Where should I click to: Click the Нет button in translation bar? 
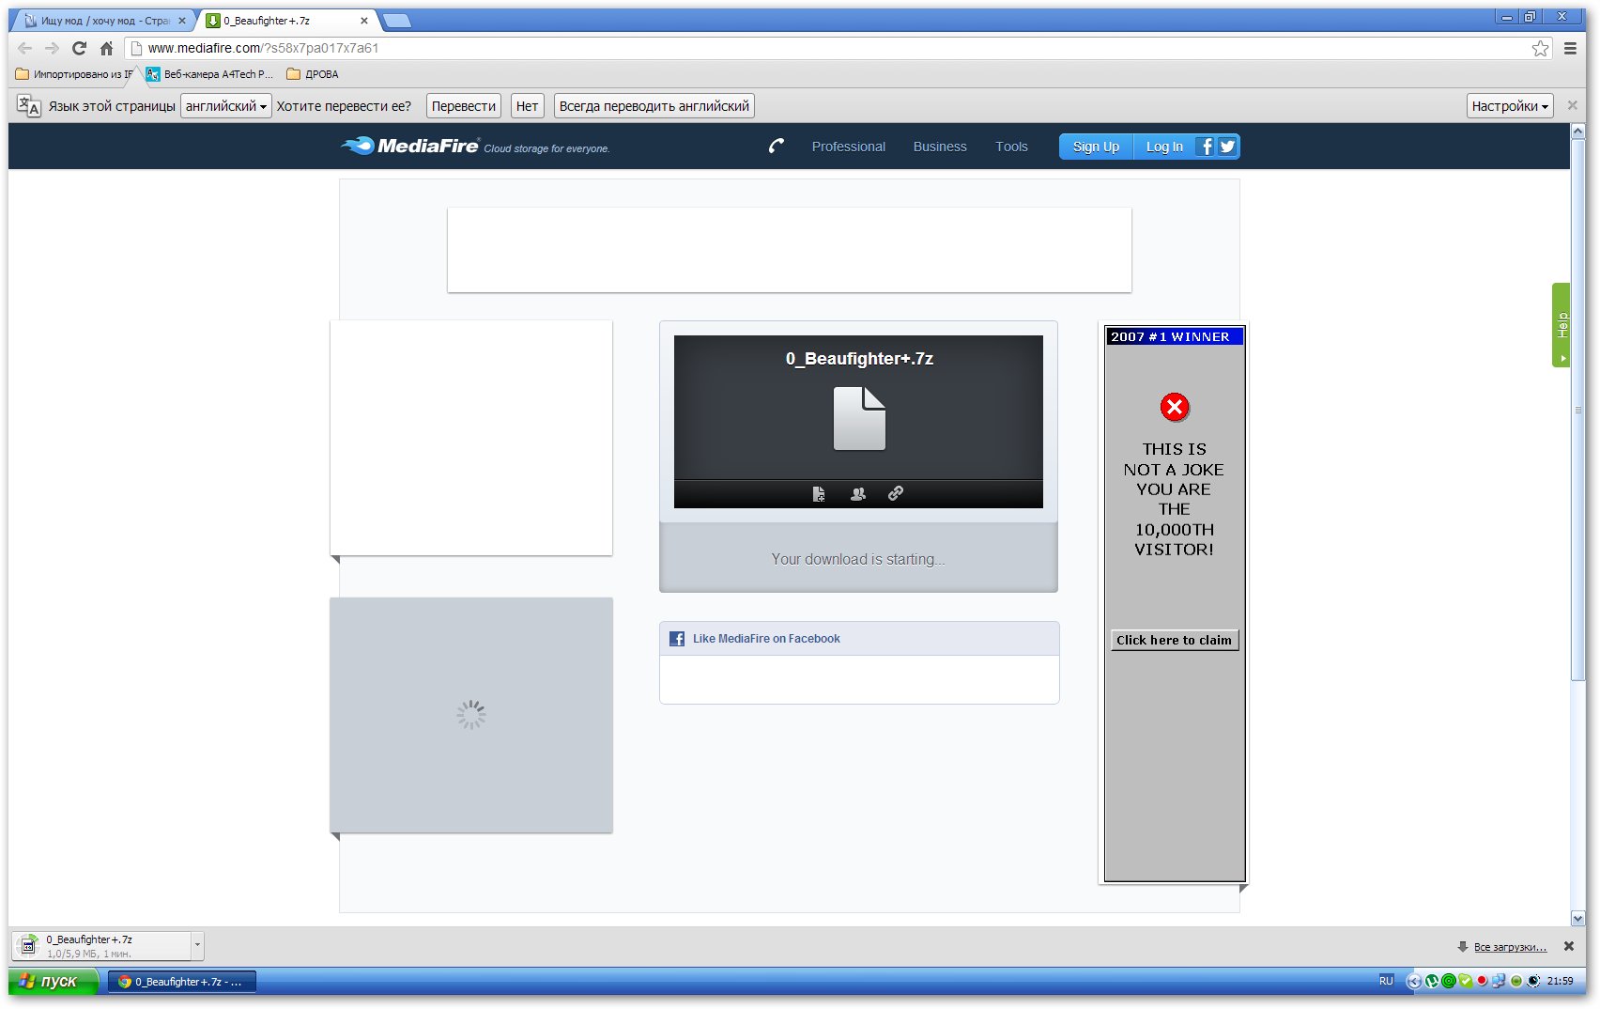coord(528,106)
